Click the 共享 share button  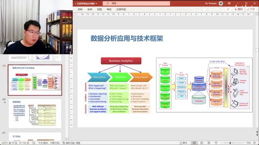click(251, 9)
